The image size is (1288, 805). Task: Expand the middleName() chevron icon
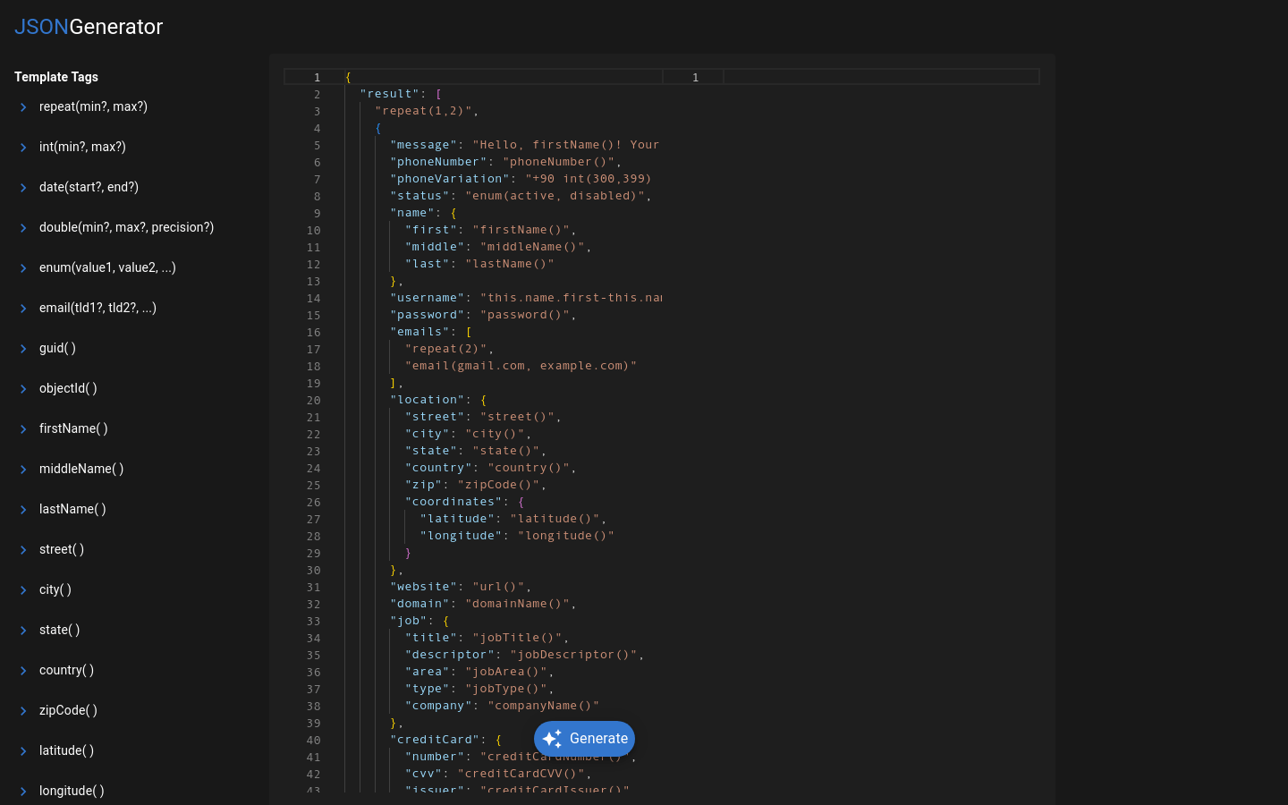click(23, 470)
